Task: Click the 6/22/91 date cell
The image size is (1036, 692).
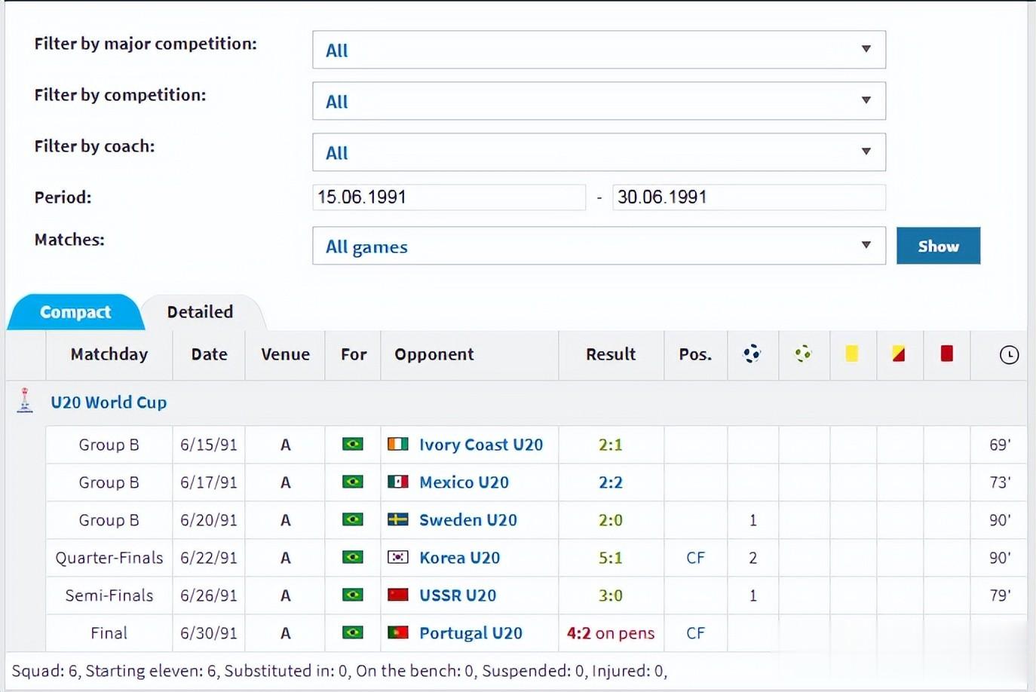Action: tap(209, 558)
